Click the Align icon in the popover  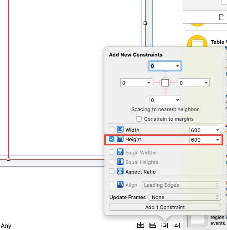120,184
